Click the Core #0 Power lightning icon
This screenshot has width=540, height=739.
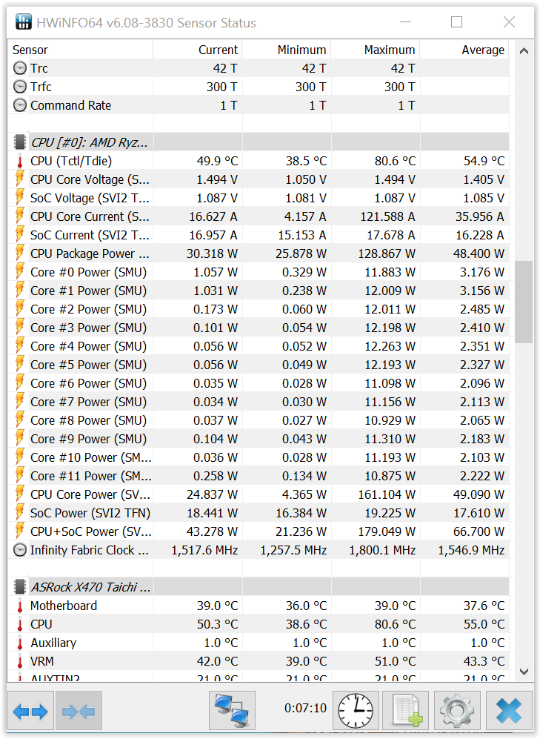[x=20, y=272]
